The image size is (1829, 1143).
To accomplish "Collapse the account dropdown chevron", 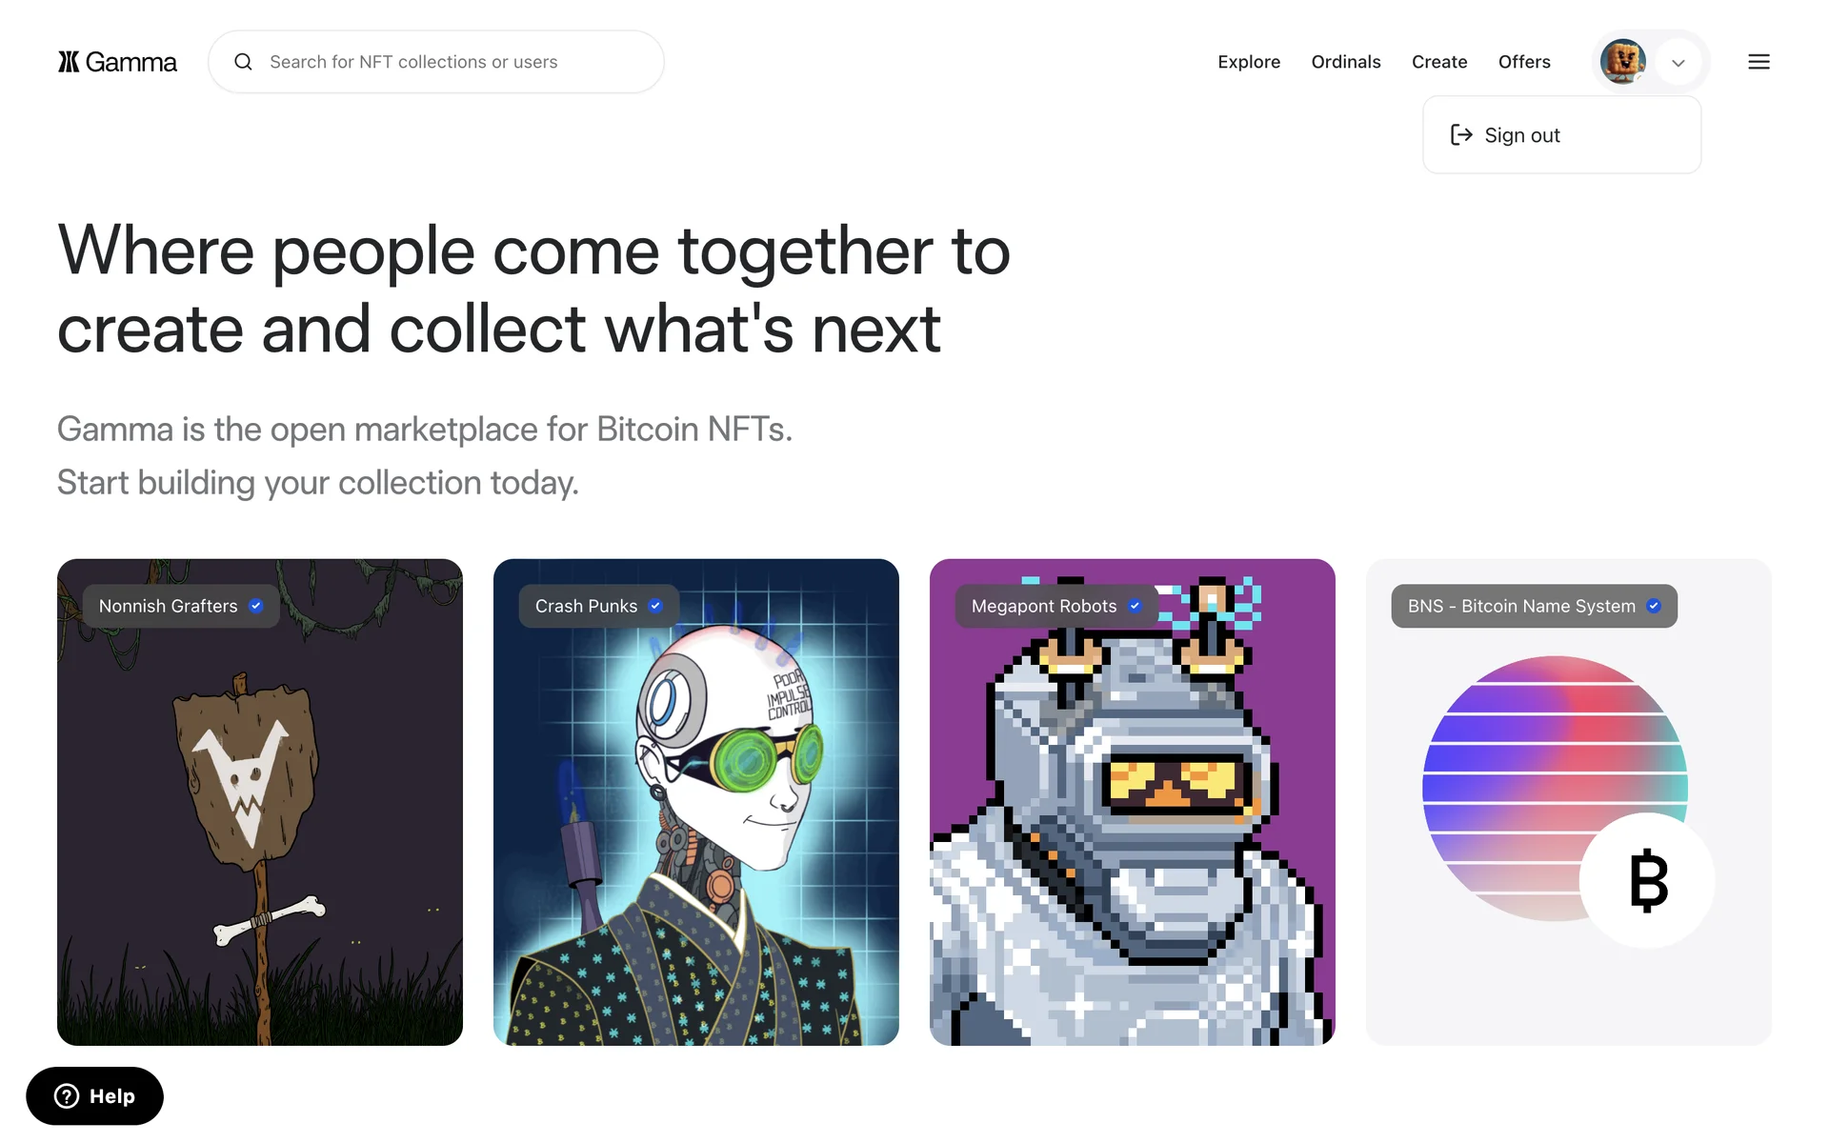I will click(x=1678, y=63).
